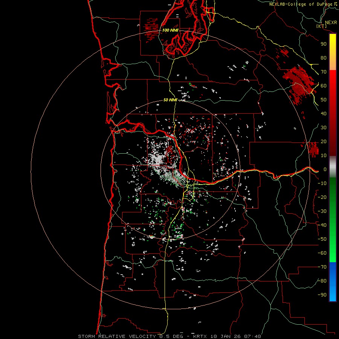
Task: Pick the -60 knot scale label
Action: click(322, 253)
